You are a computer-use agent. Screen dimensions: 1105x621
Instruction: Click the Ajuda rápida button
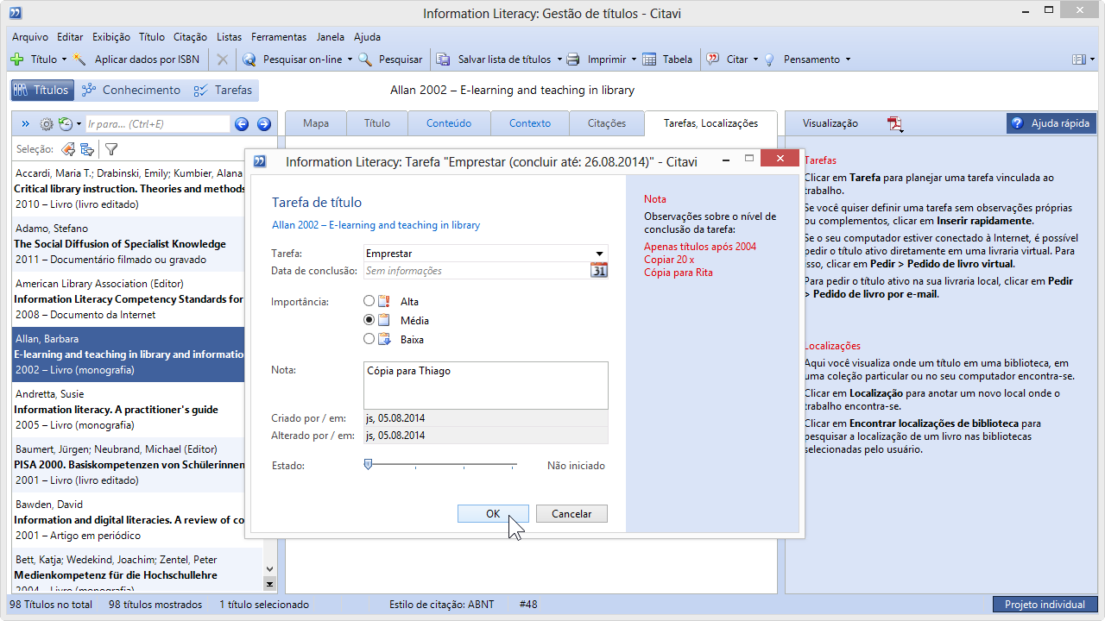[1051, 123]
